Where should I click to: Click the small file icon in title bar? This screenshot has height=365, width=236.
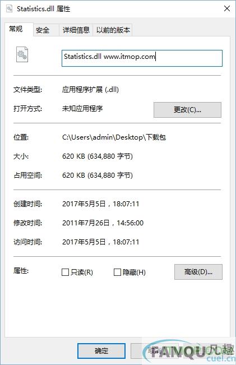(9, 8)
